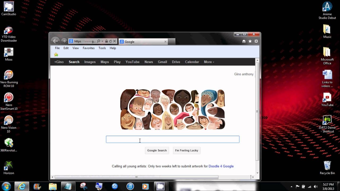Open the Tools menu

[102, 48]
